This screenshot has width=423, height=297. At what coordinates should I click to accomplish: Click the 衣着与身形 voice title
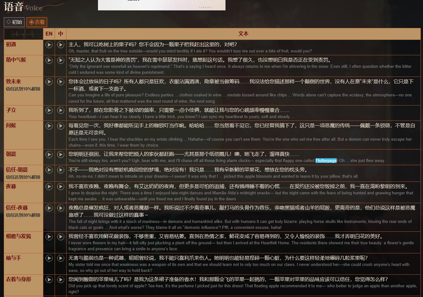click(x=19, y=279)
